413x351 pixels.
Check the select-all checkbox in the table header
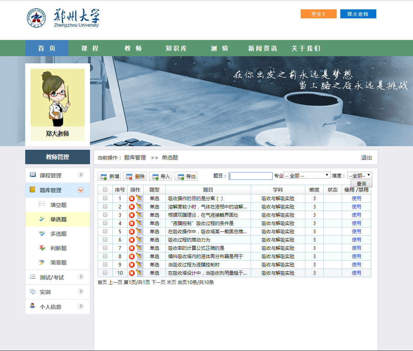coord(105,189)
